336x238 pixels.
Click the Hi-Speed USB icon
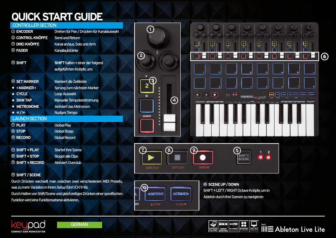[x=234, y=226]
